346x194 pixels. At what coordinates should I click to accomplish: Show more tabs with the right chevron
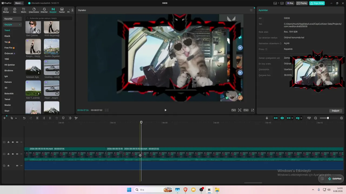tap(72, 10)
